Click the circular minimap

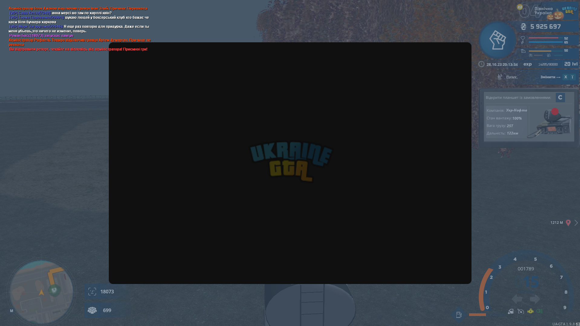[x=41, y=292]
